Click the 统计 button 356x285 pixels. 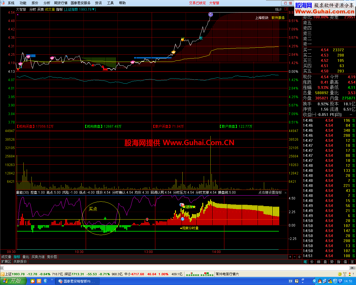click(279, 9)
